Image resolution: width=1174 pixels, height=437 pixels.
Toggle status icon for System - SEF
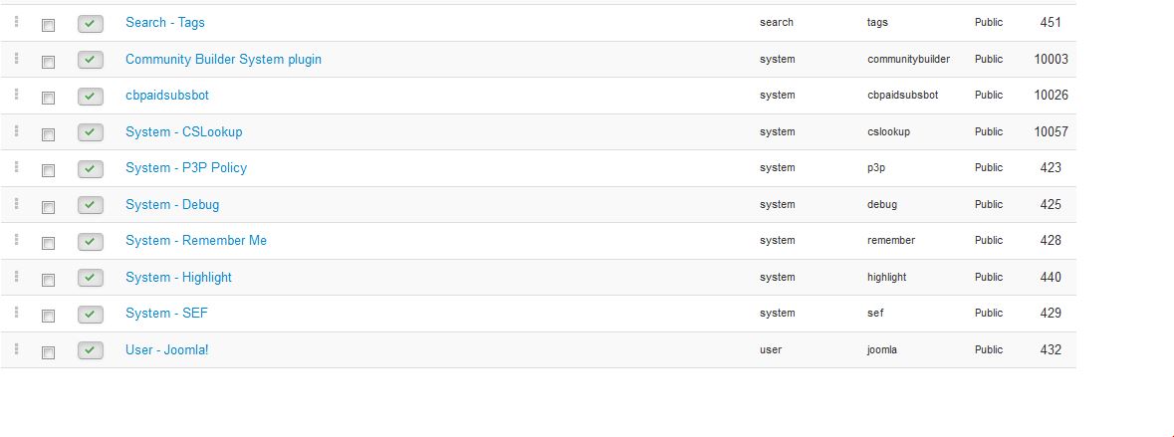click(x=90, y=315)
